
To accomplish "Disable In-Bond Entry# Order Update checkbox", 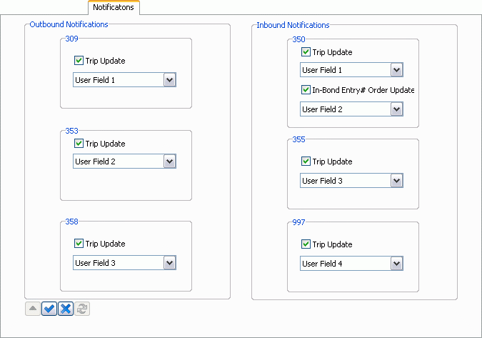I will [x=306, y=90].
